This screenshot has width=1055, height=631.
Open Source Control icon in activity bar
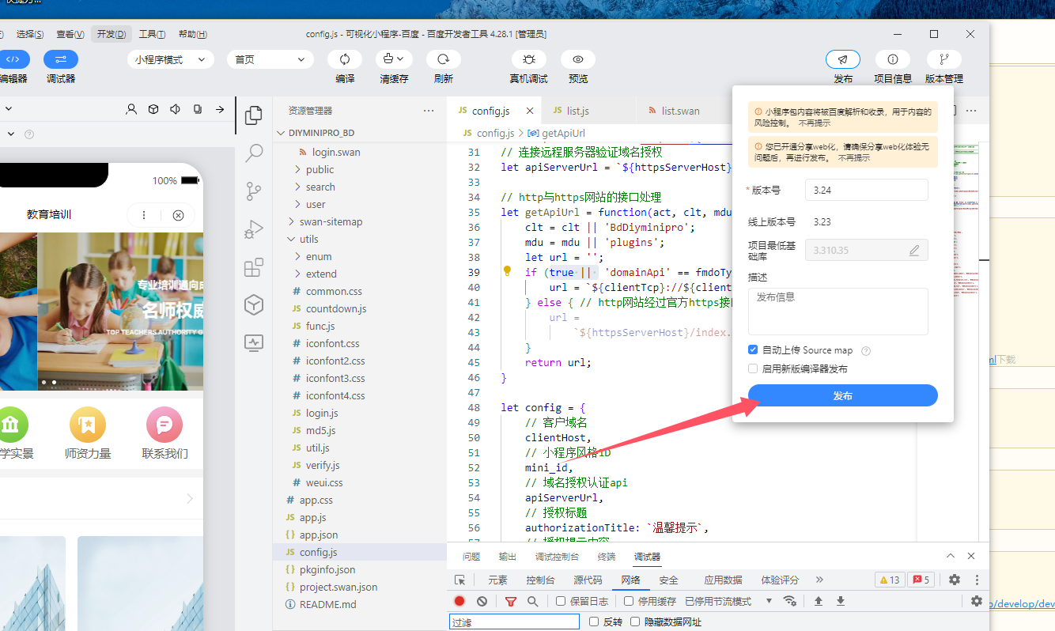(x=254, y=191)
